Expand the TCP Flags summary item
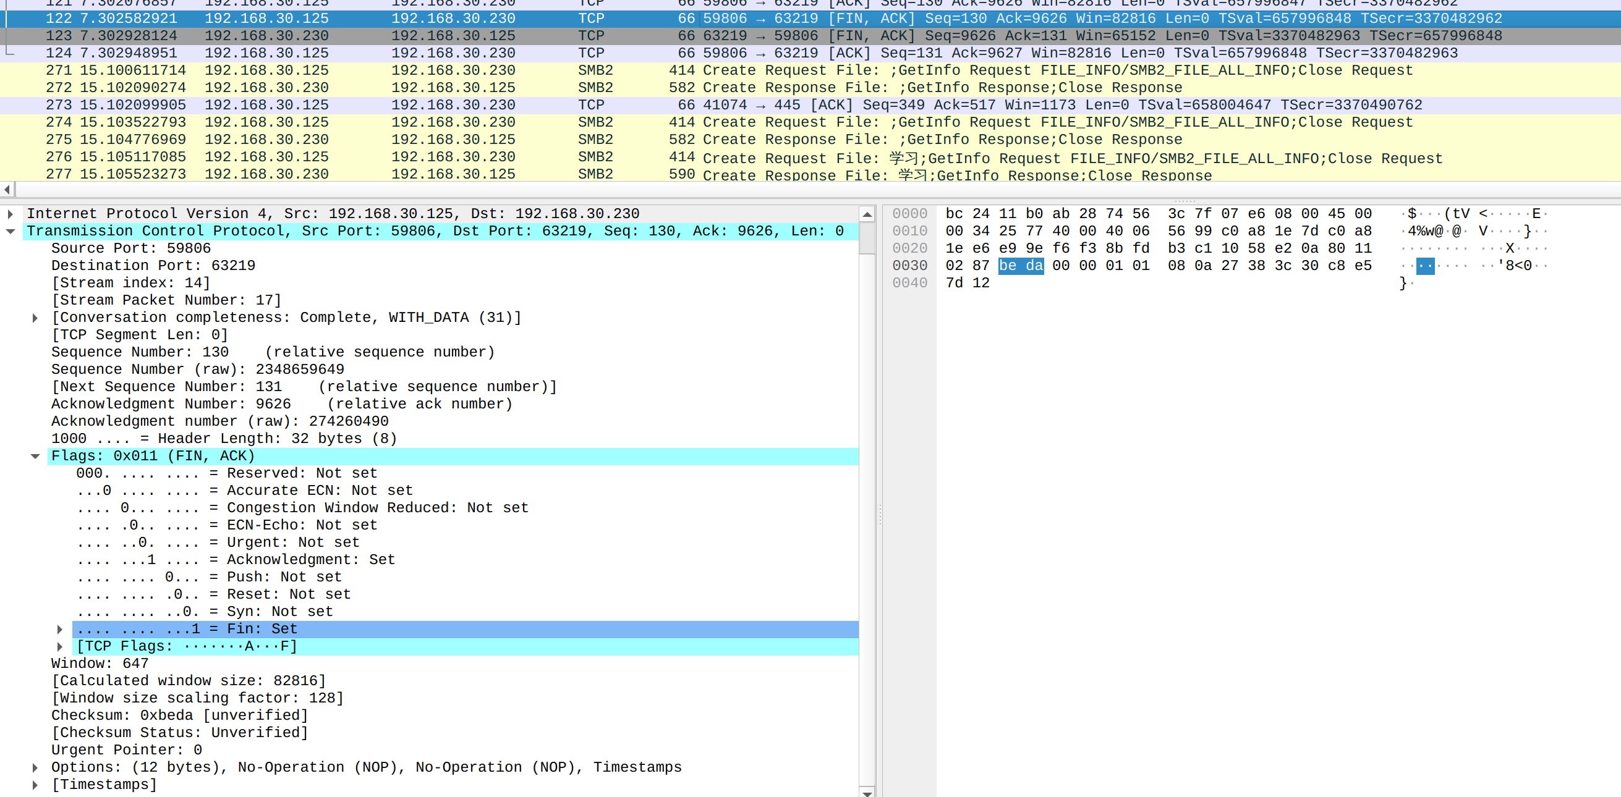1621x797 pixels. [60, 647]
